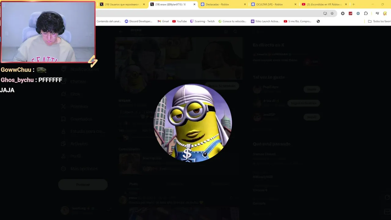Go to the 'Escondidas en VR Roblox' YouTube tab

(324, 4)
